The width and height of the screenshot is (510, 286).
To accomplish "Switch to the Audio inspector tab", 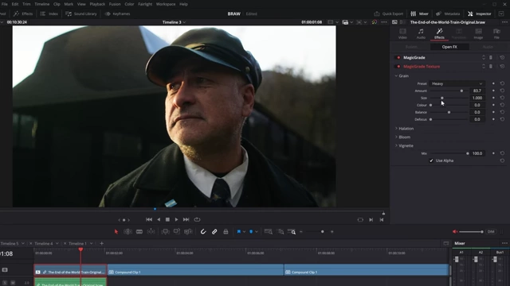I will click(421, 33).
